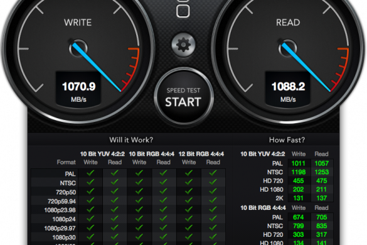Click RGB NTSC write value 799
Screen dimensions: 367x245
point(299,226)
